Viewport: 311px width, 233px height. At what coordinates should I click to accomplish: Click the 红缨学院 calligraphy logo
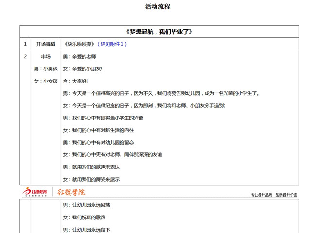click(71, 192)
